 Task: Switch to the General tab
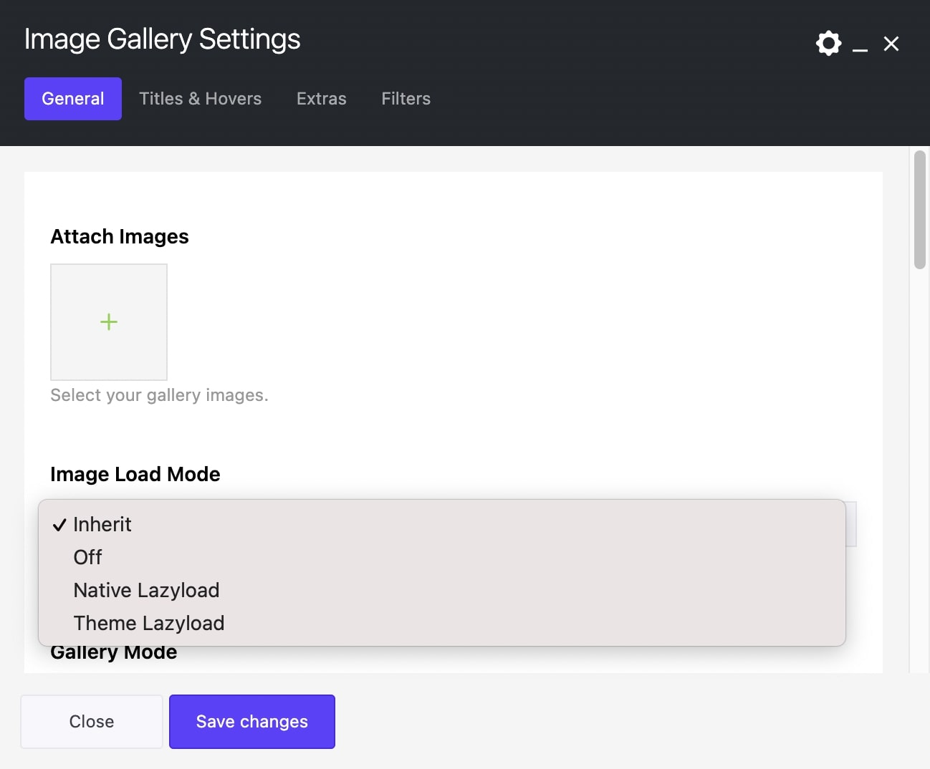pos(73,99)
